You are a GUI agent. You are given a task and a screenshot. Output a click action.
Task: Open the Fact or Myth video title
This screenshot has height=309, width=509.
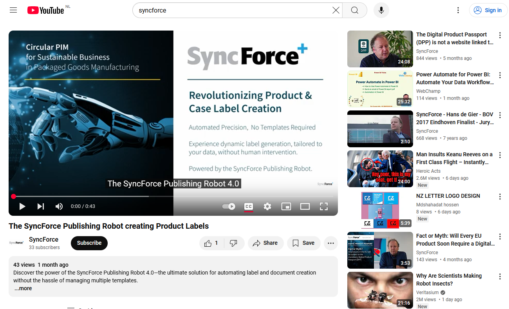tap(455, 240)
